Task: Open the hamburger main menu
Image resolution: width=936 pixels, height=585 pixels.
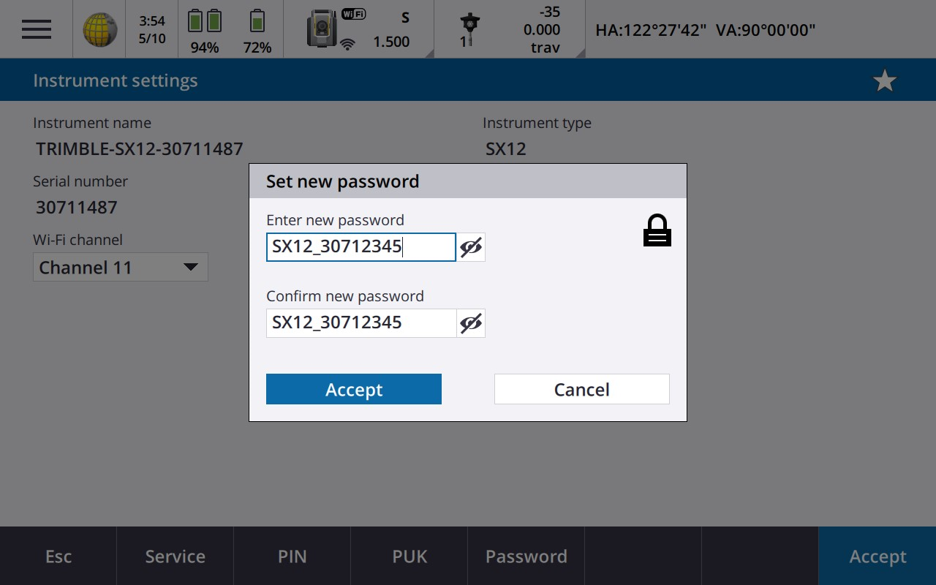Action: pyautogui.click(x=36, y=29)
